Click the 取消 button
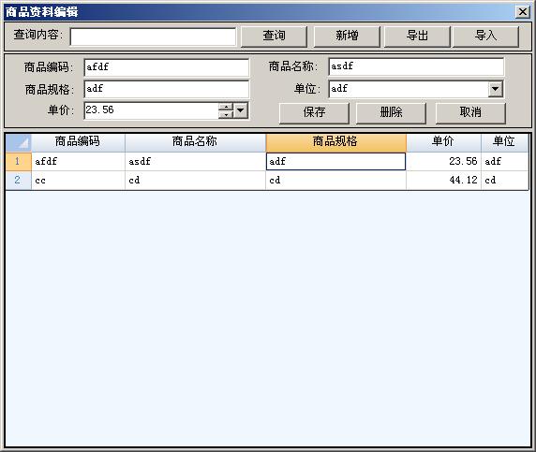The width and height of the screenshot is (536, 452). coord(470,112)
